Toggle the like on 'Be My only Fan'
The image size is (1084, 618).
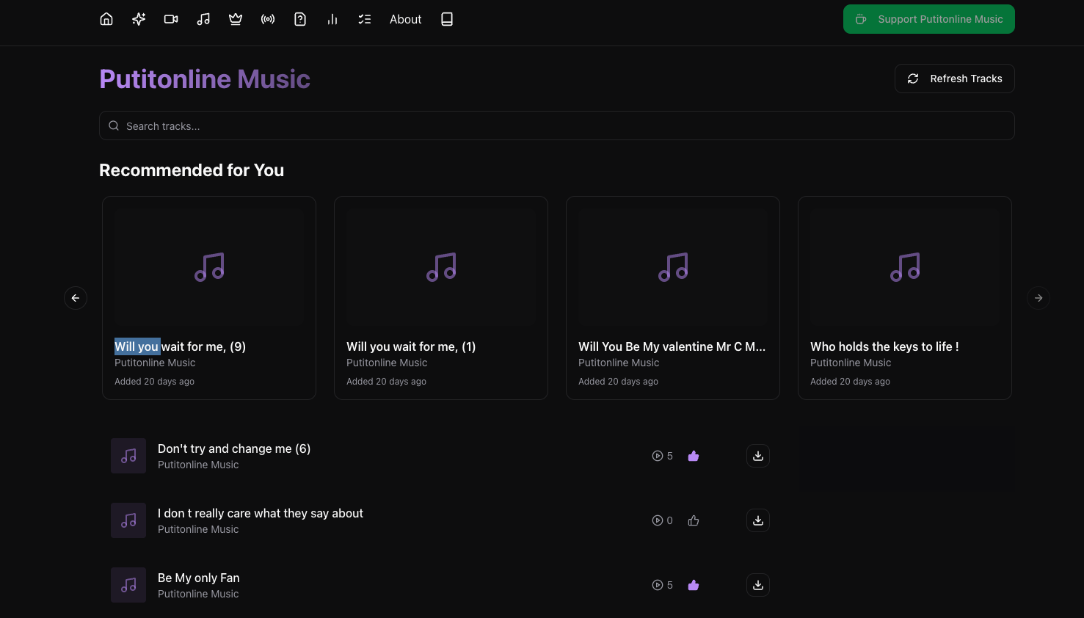pos(694,585)
